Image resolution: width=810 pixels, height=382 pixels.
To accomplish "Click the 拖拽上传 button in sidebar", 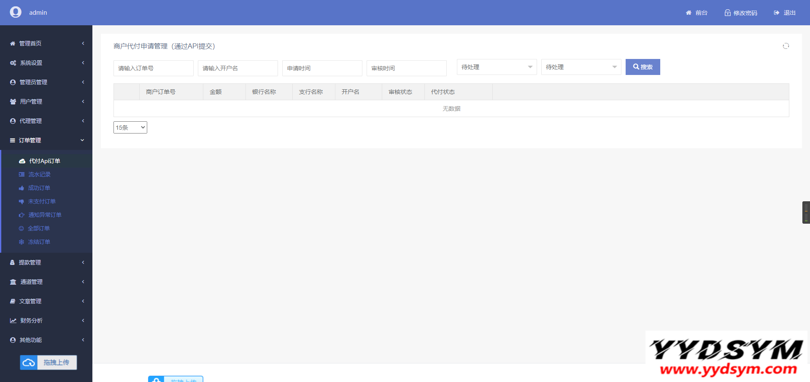I will [57, 363].
